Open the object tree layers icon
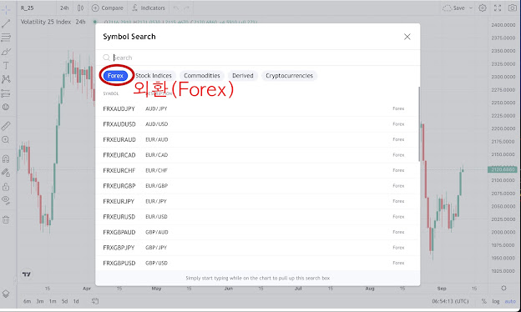521x312 pixels. point(6,294)
